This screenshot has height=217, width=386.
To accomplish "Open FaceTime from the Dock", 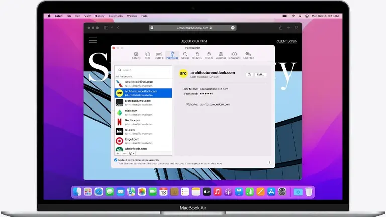I will click(x=153, y=192).
